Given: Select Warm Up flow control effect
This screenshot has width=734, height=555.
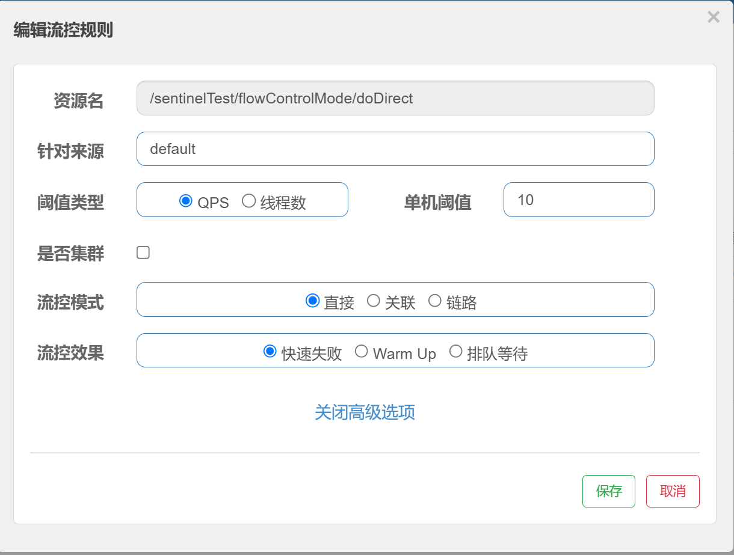Looking at the screenshot, I should (x=361, y=351).
